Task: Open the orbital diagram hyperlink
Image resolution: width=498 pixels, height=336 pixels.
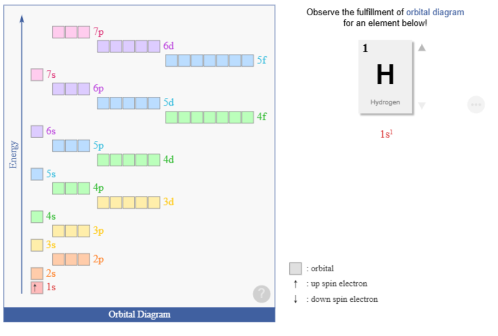Action: tap(435, 12)
